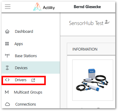Click the edit icon beside SensorHub Test
The height and width of the screenshot is (111, 118).
pyautogui.click(x=107, y=22)
